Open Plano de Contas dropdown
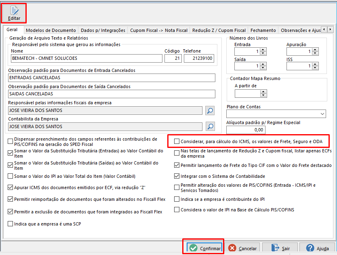The image size is (337, 255). pyautogui.click(x=322, y=114)
